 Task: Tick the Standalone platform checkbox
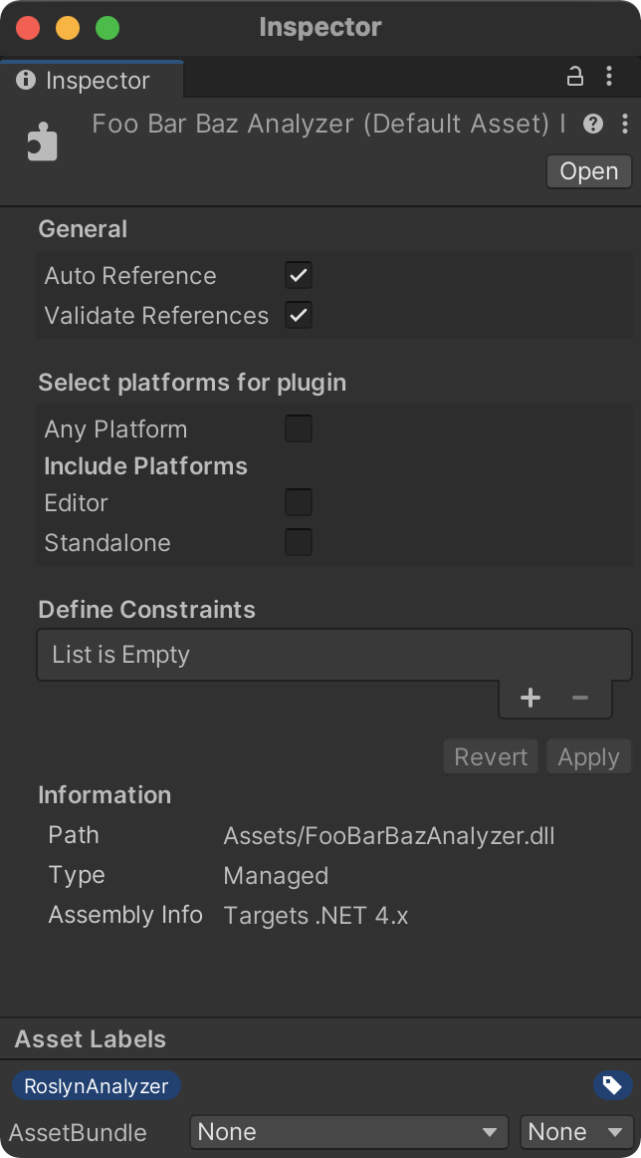(299, 543)
